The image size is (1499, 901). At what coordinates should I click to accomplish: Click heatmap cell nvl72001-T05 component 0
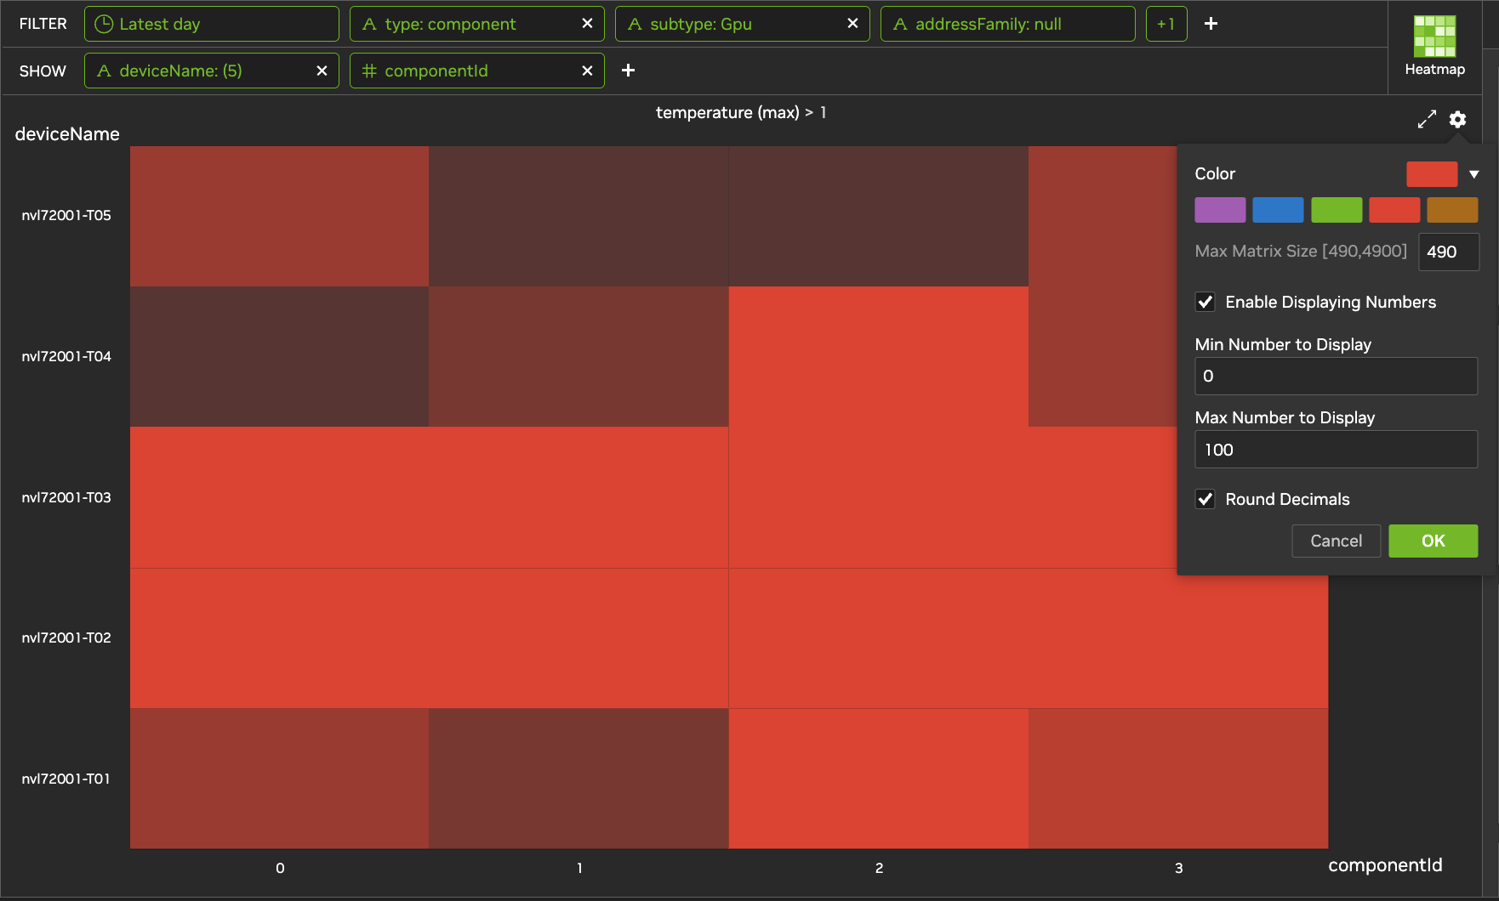(x=279, y=216)
